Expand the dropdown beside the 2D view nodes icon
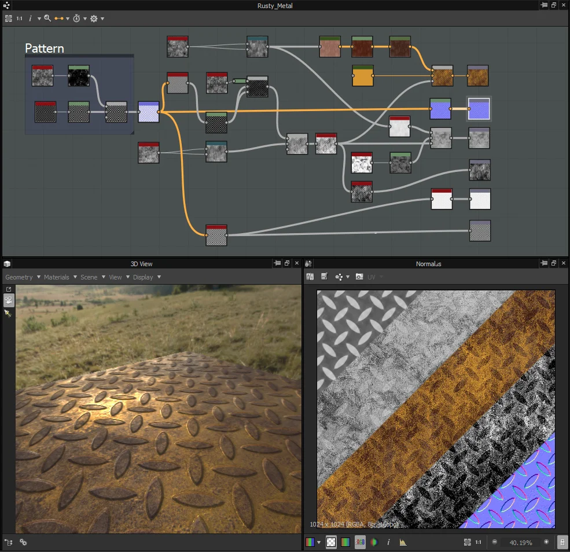The width and height of the screenshot is (570, 552). (x=348, y=277)
